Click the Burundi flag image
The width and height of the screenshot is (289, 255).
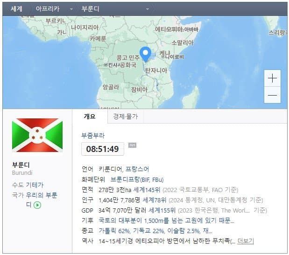[x=37, y=135]
